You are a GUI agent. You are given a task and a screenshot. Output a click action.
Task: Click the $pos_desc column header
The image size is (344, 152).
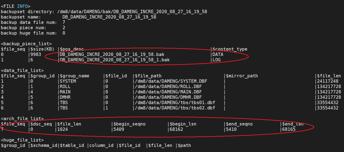coord(71,49)
